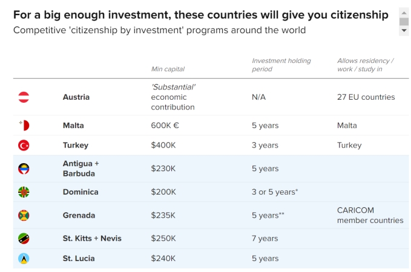
Task: Select the Investment holding period column header
Action: coord(281,65)
